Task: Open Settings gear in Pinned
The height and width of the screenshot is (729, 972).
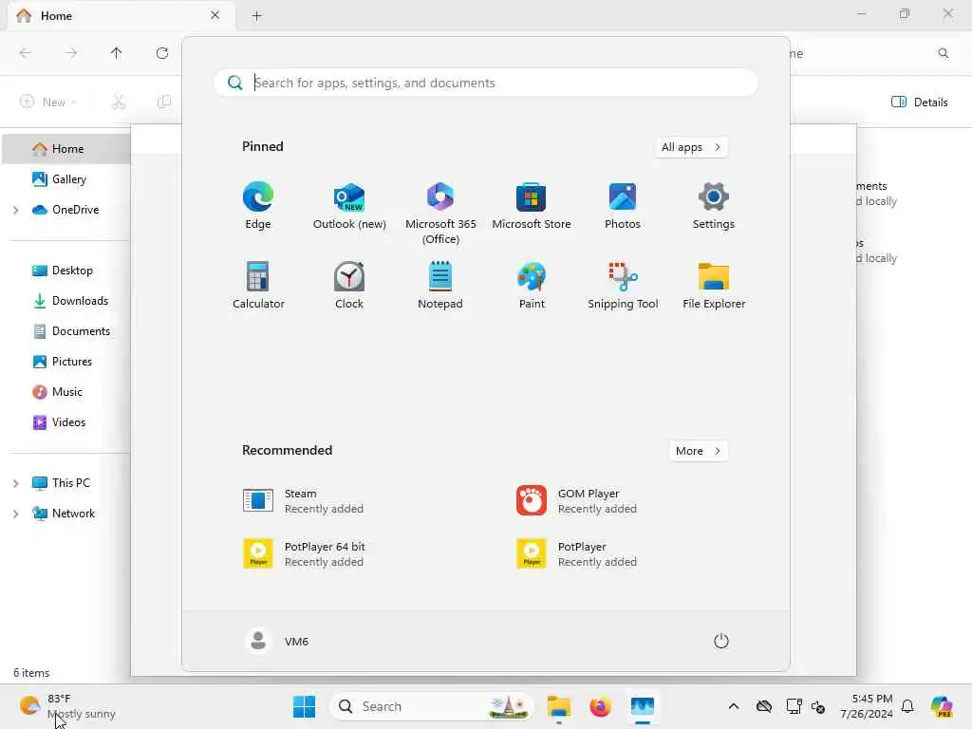Action: pyautogui.click(x=714, y=206)
